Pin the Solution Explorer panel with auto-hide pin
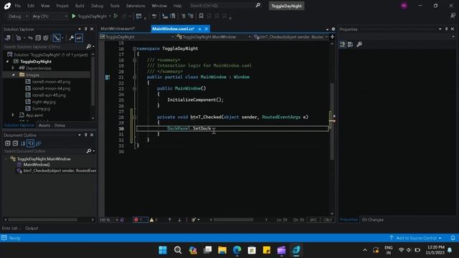The width and height of the screenshot is (459, 258). [86, 29]
